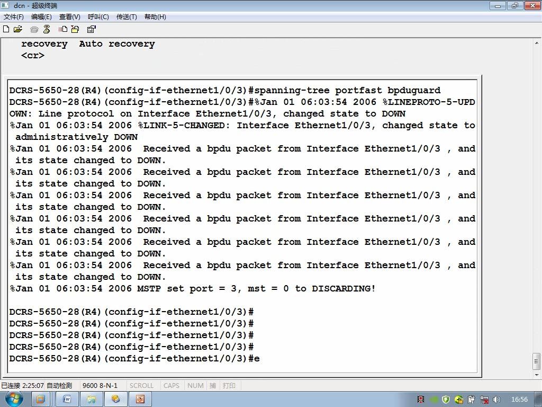Click the vertical scrollbar thumb
This screenshot has width=542, height=407.
(537, 361)
